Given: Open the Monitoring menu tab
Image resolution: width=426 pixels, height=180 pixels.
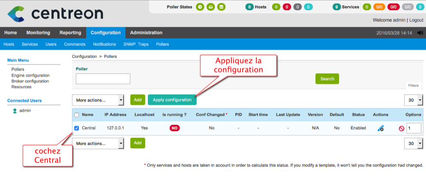Looking at the screenshot, I should (38, 33).
